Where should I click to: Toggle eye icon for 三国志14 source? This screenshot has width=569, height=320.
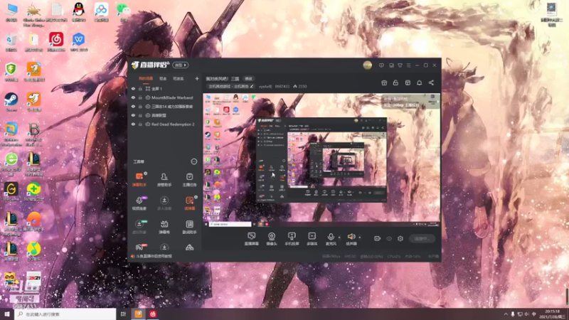click(x=133, y=106)
